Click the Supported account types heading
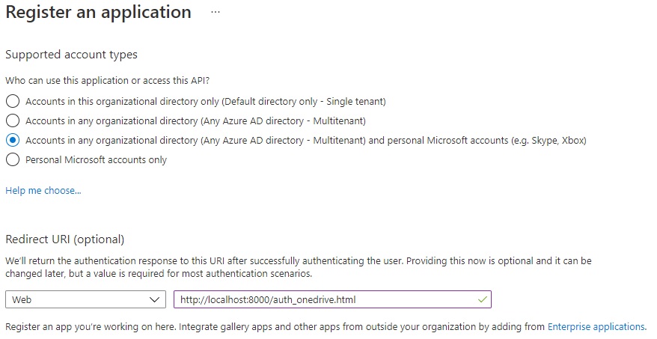Image resolution: width=657 pixels, height=339 pixels. pos(71,55)
